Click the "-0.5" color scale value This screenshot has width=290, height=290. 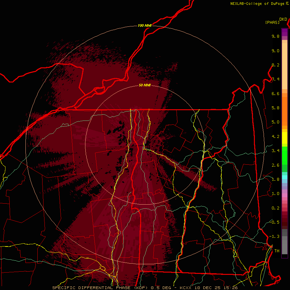(x=274, y=222)
